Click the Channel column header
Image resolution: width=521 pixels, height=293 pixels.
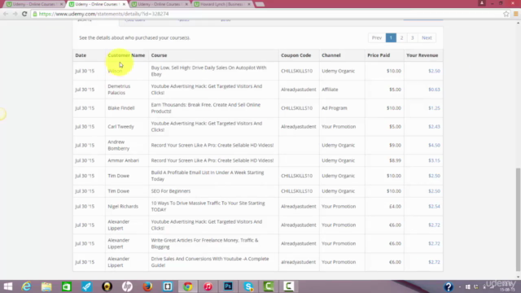(331, 55)
